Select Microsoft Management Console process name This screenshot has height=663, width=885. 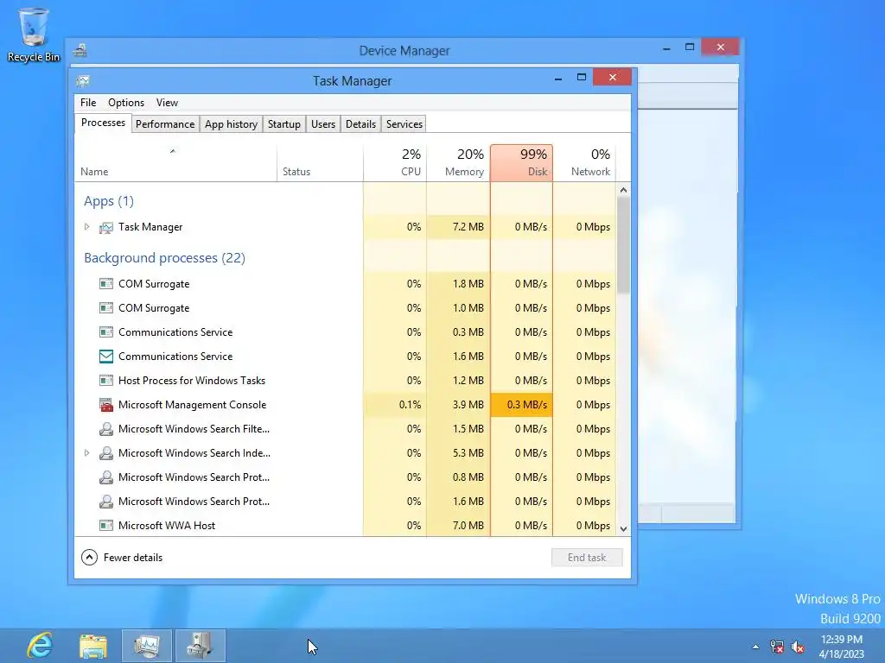pos(192,405)
